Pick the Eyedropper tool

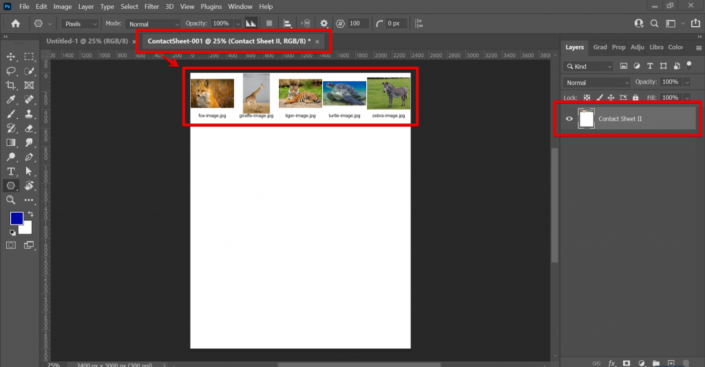(x=11, y=100)
